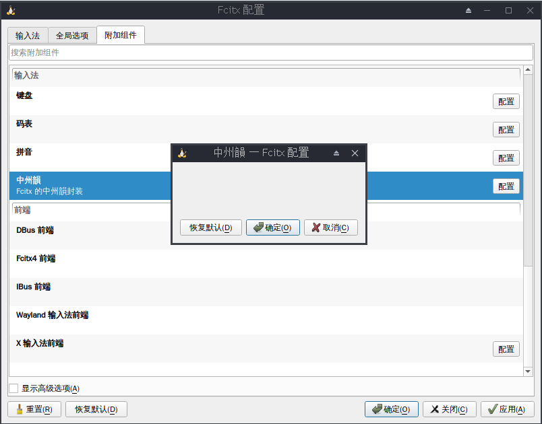The height and width of the screenshot is (424, 542).
Task: Click 确定(O) at the main window bottom
Action: (x=392, y=409)
